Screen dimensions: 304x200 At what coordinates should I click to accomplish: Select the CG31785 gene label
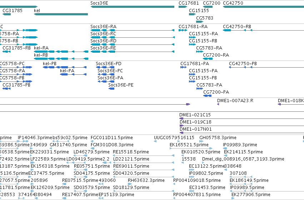pyautogui.click(x=13, y=10)
